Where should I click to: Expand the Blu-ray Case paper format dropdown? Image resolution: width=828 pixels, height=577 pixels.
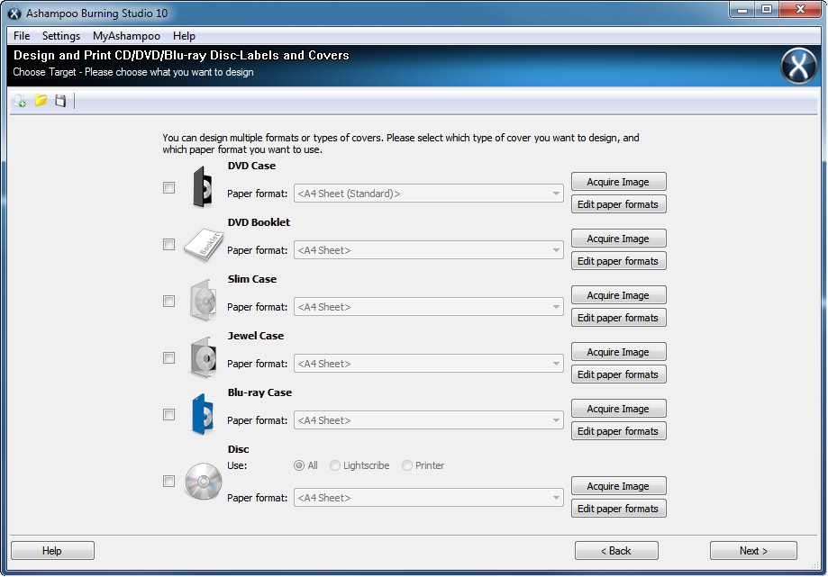coord(556,420)
